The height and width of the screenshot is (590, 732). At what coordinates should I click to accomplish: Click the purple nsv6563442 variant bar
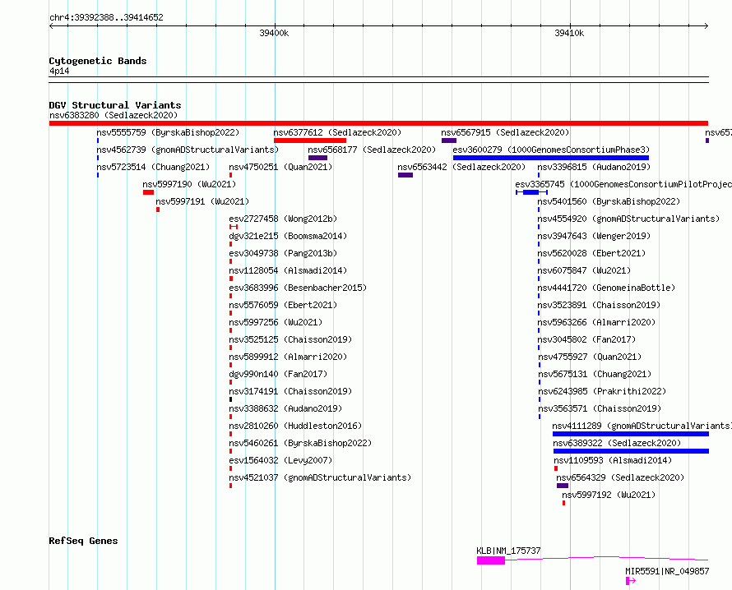coord(405,175)
